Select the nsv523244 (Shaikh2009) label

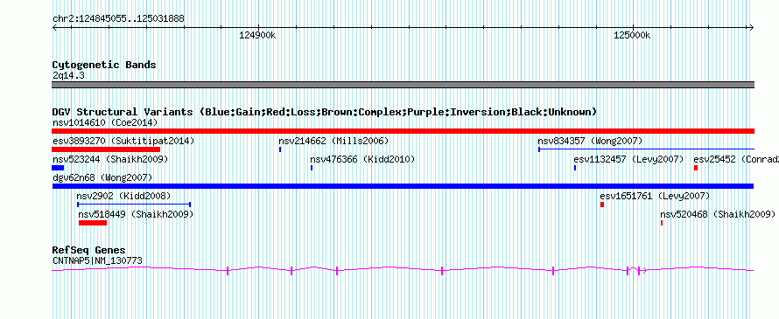tap(110, 159)
